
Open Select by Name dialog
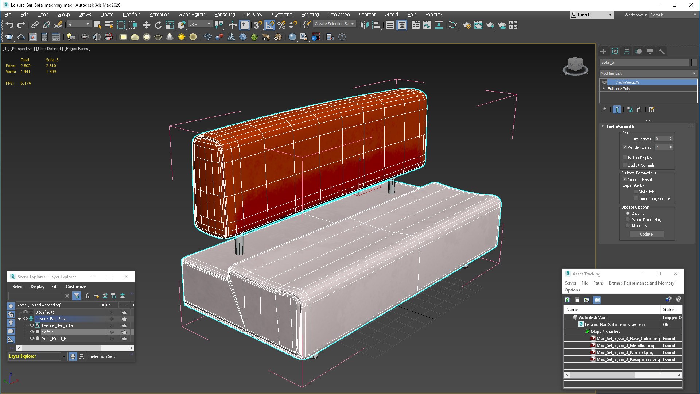click(x=109, y=25)
